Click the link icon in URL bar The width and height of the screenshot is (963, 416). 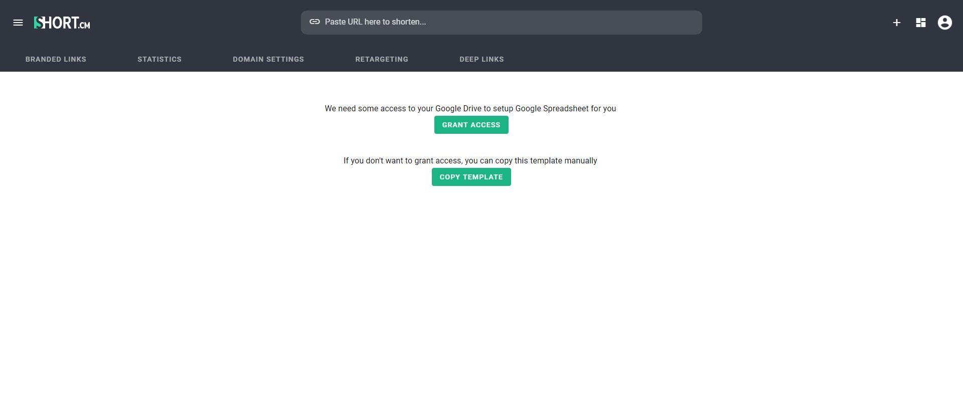(x=314, y=22)
